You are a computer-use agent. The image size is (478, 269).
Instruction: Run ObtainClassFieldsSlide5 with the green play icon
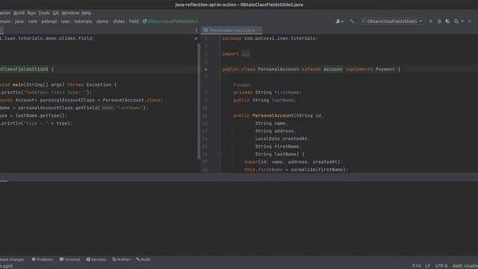point(431,22)
